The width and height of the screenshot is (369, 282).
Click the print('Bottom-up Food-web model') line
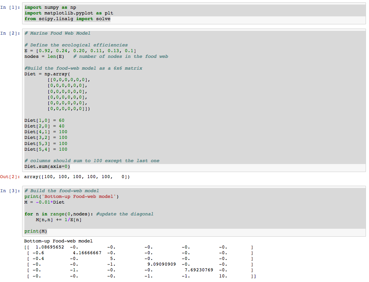(72, 196)
